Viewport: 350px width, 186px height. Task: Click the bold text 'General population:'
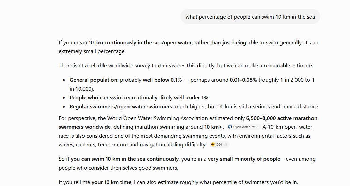94,80
